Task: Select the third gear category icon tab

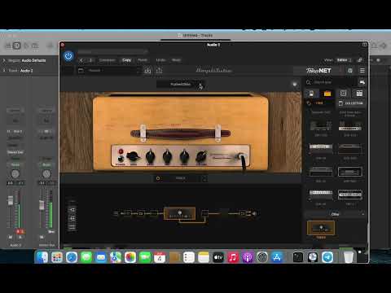Action: click(x=343, y=94)
